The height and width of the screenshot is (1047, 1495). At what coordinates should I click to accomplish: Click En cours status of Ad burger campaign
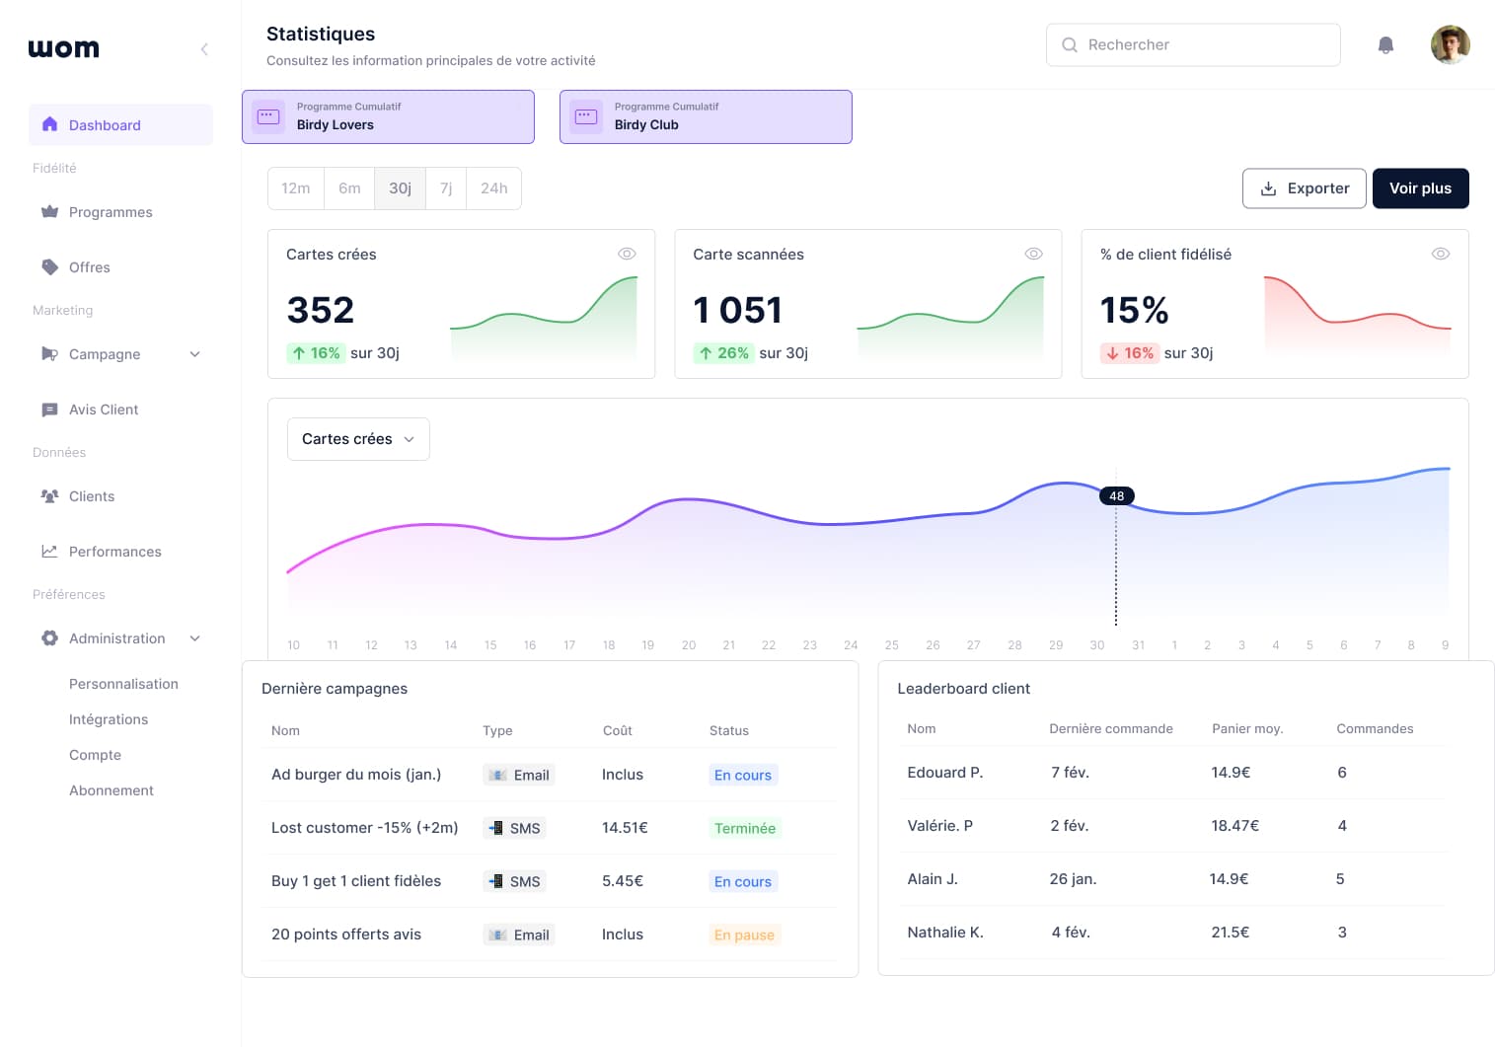743,775
